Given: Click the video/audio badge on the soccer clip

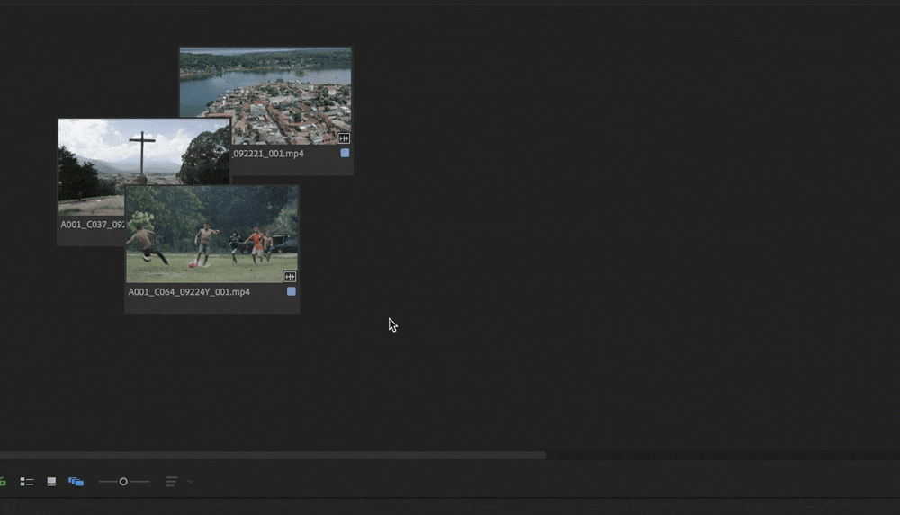Looking at the screenshot, I should click(x=290, y=277).
